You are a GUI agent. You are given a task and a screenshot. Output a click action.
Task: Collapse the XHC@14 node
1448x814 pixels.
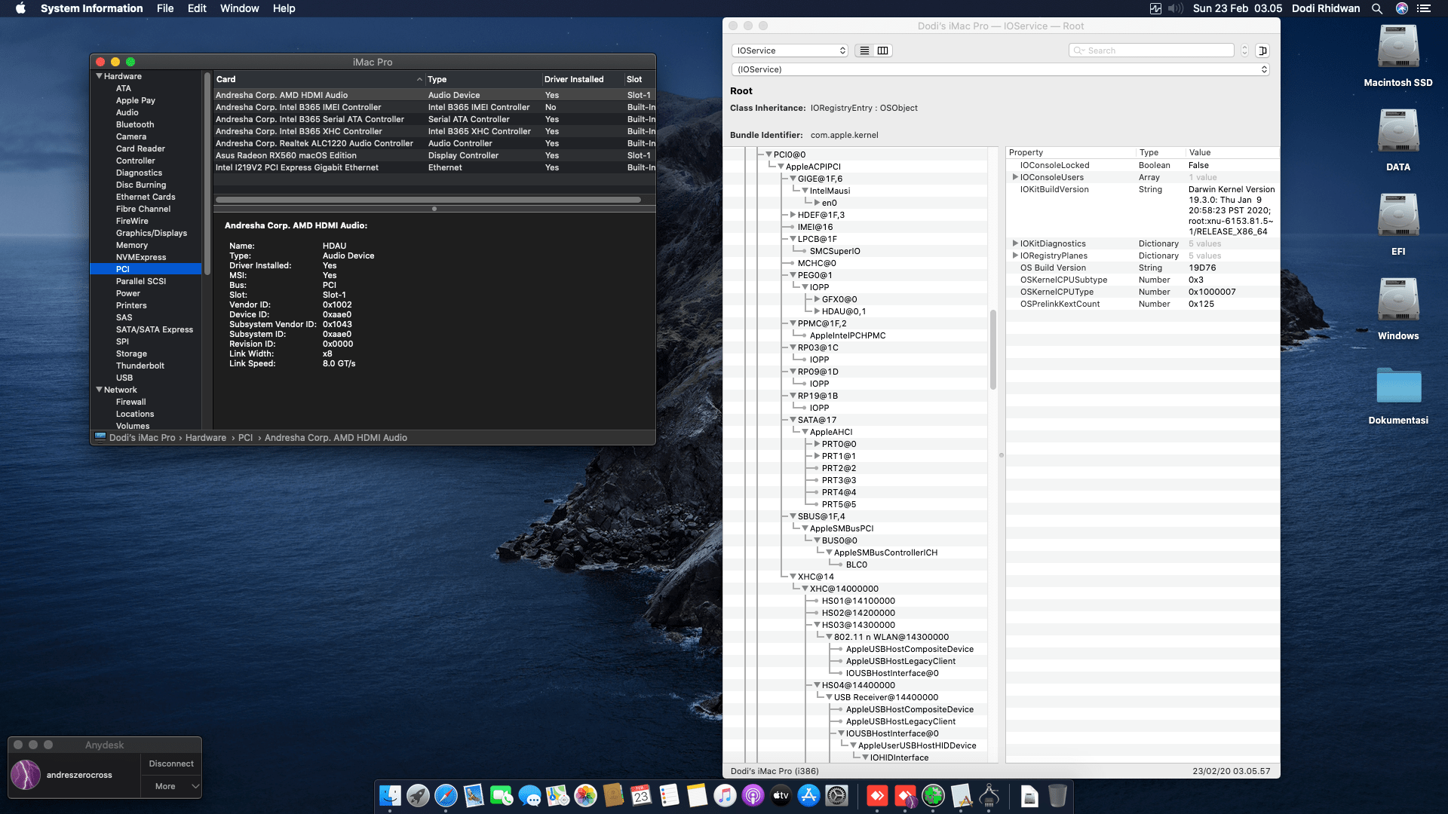(x=793, y=577)
